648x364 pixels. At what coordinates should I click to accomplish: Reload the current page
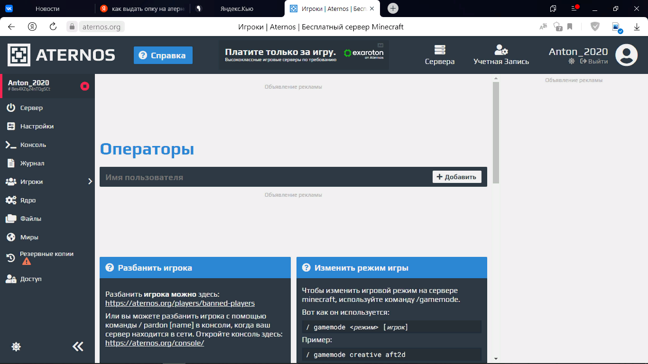53,27
